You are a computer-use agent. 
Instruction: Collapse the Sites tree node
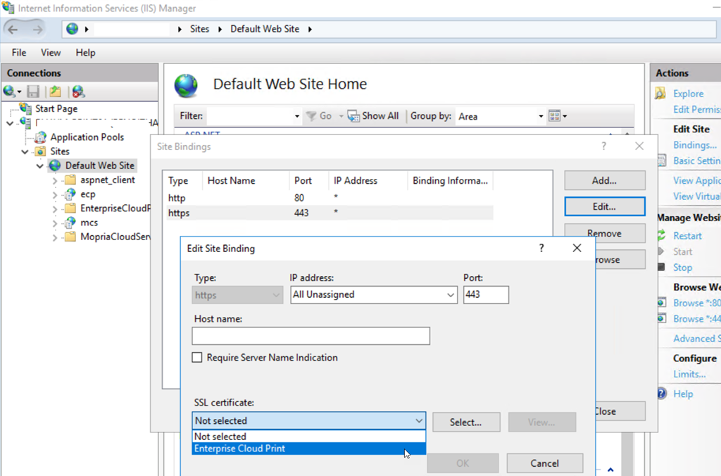point(25,151)
